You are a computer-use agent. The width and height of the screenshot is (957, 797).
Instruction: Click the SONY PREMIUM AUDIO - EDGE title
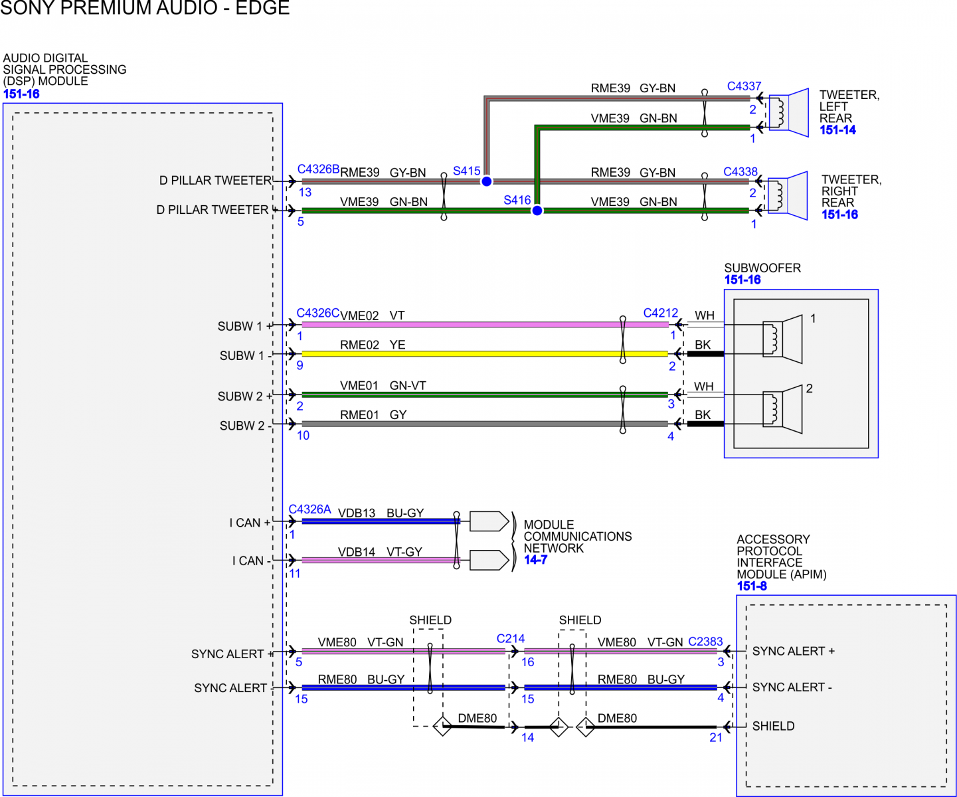[145, 7]
